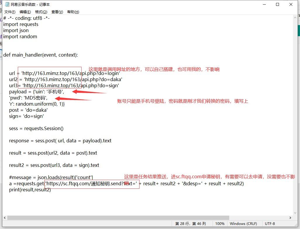300x229 pixels.
Task: Click the UTF-8 encoding status entry
Action: [x=270, y=224]
